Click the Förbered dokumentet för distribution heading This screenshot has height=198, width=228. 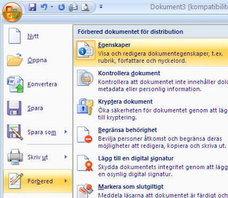(131, 32)
